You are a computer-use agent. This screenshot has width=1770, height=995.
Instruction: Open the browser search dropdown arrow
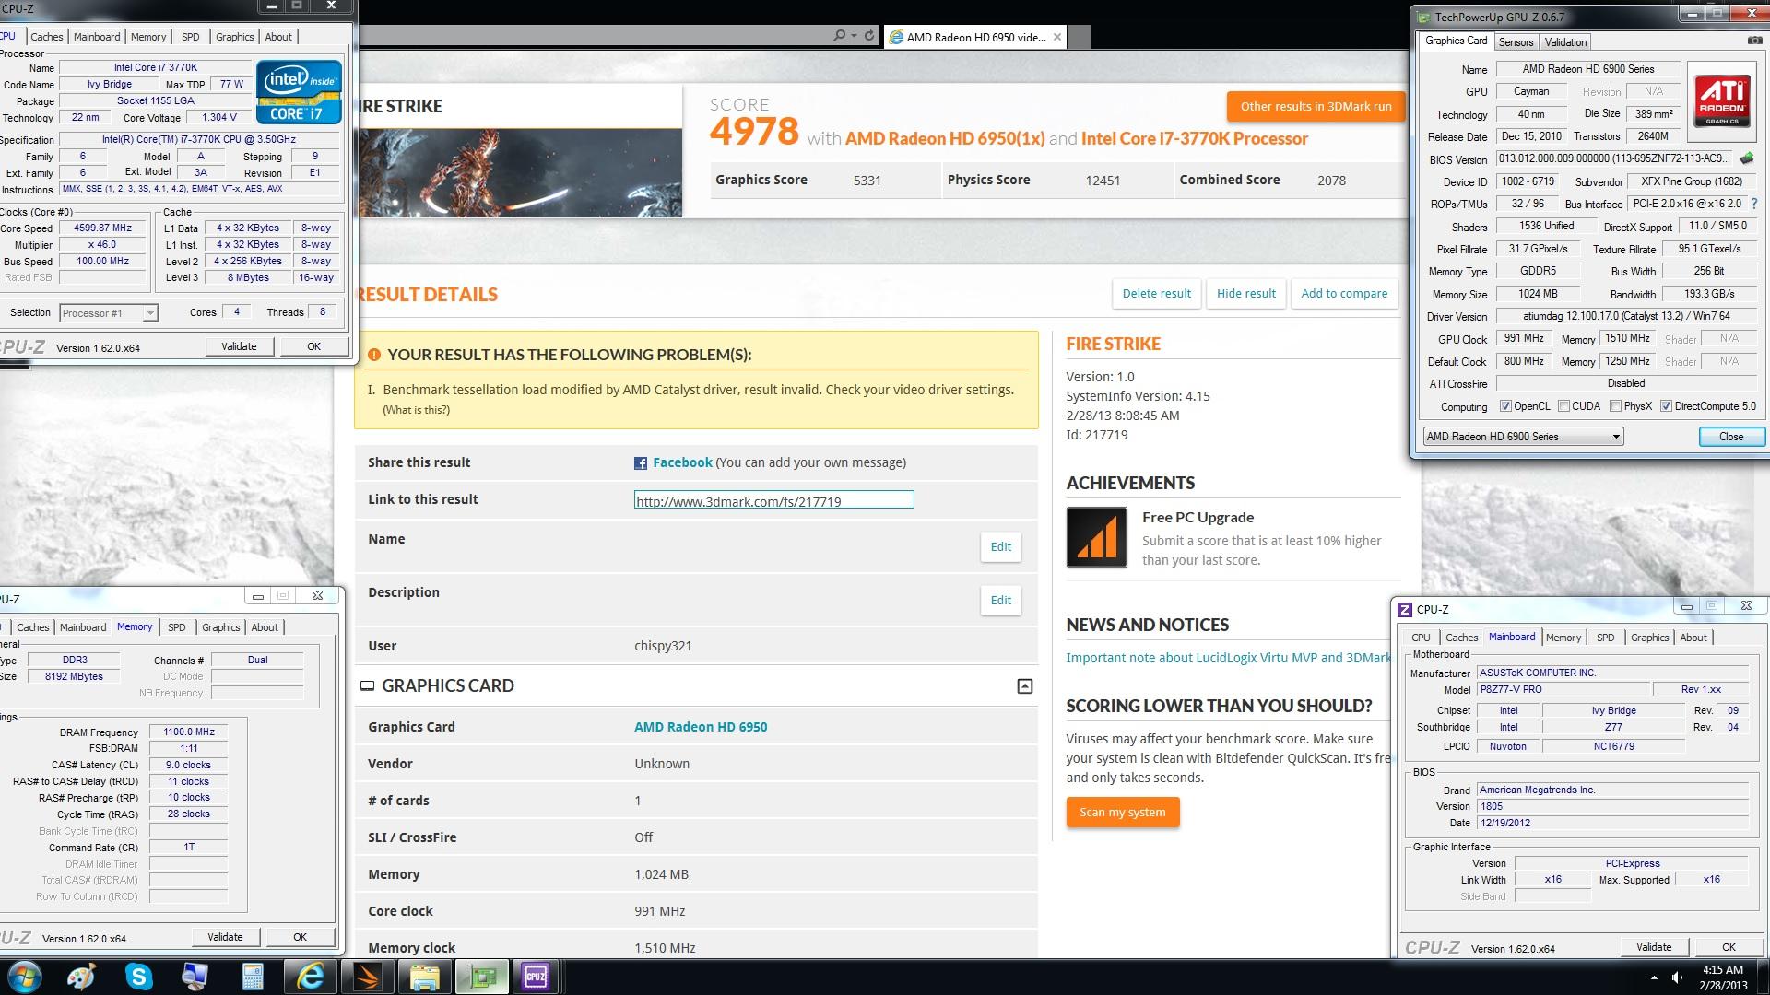click(853, 36)
